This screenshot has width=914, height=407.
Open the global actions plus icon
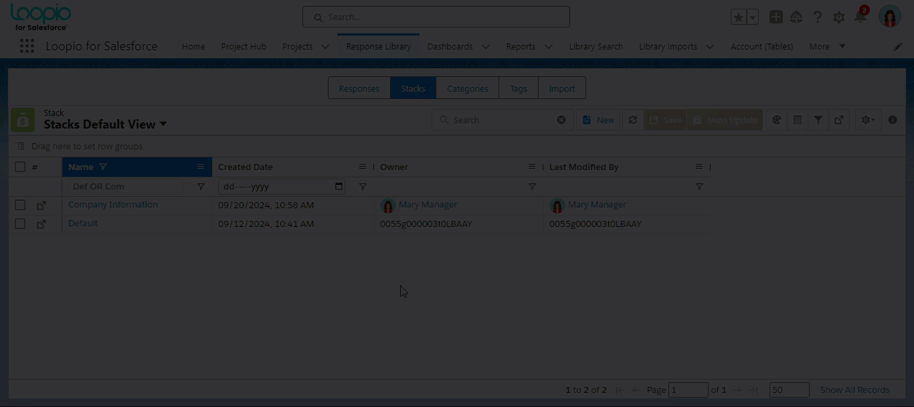point(776,17)
